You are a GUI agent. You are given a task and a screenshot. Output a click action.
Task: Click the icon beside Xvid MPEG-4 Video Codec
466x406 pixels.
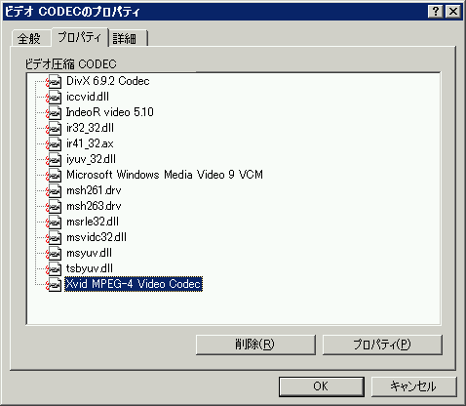point(54,284)
